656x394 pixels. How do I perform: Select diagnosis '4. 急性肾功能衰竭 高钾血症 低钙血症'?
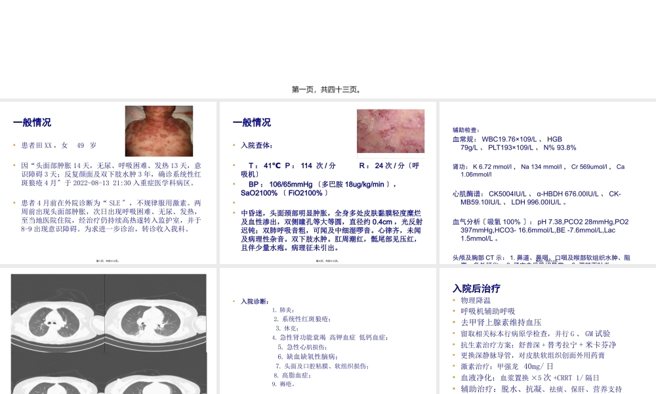(x=330, y=338)
